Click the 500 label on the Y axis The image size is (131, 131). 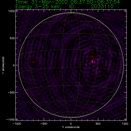tap(12, 38)
